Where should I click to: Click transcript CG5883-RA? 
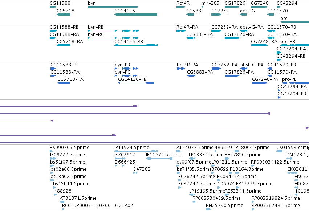[200, 34]
